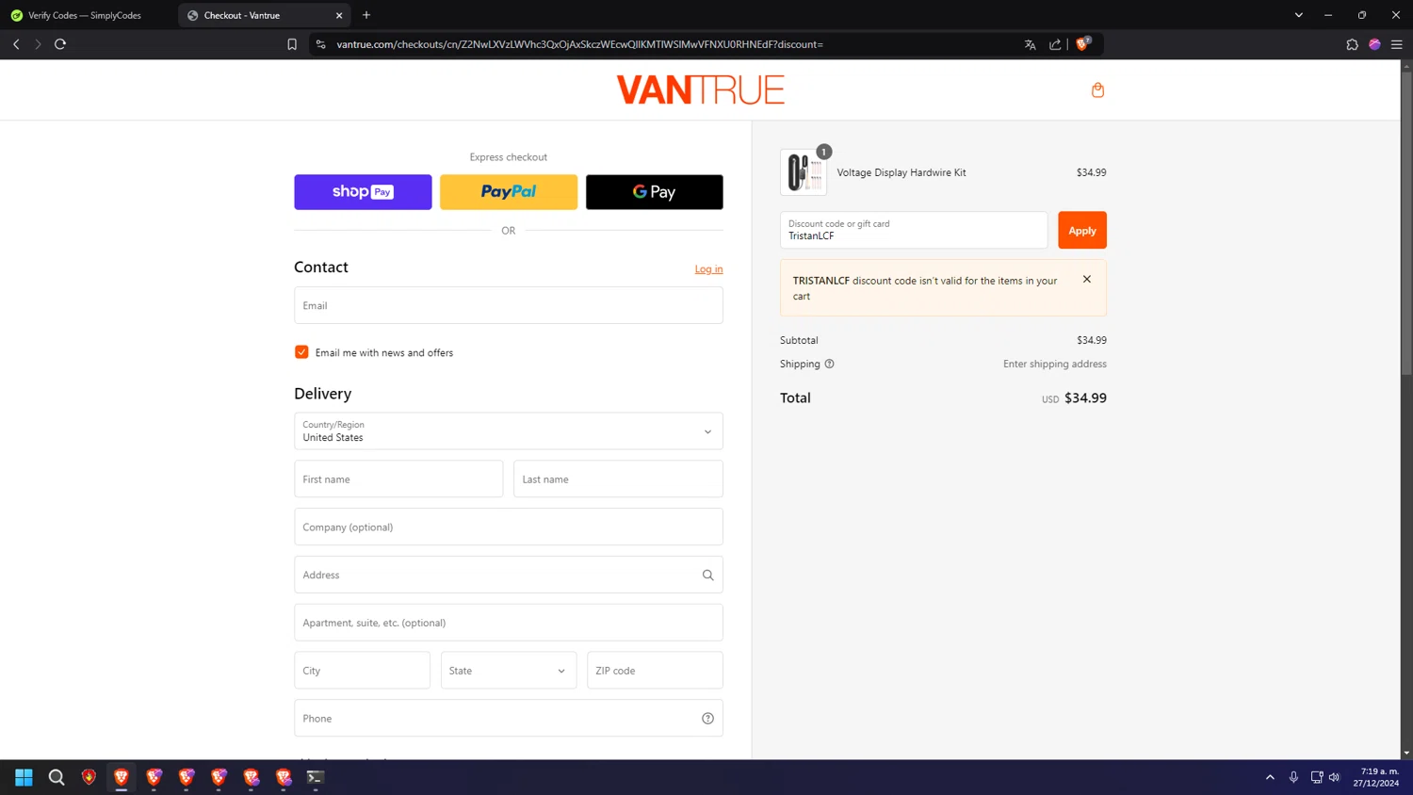The height and width of the screenshot is (795, 1413).
Task: Open Windows taskbar search
Action: pyautogui.click(x=57, y=777)
